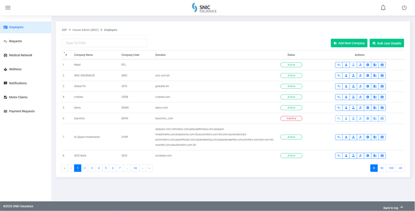Show 50 rows per page
The height and width of the screenshot is (211, 415).
click(x=382, y=168)
